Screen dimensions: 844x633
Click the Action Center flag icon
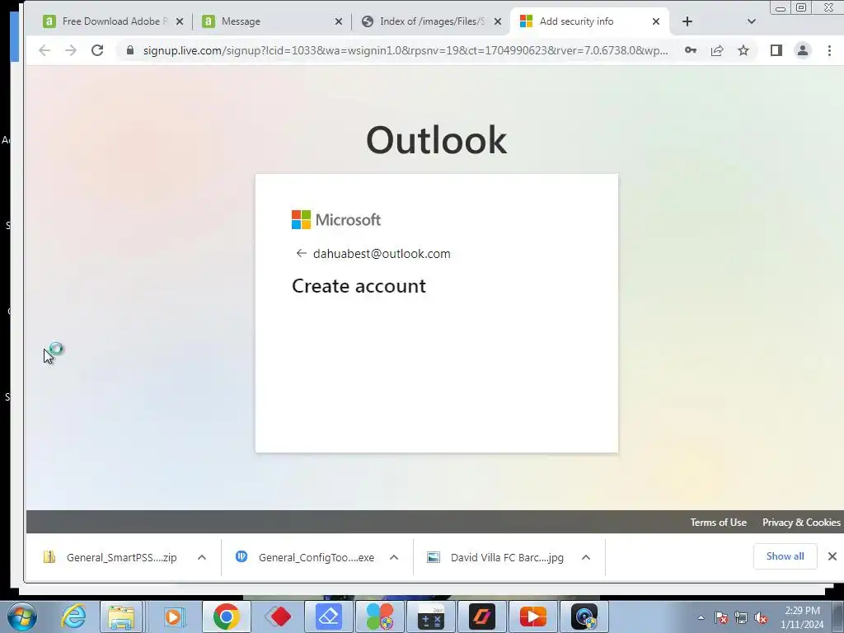721,617
